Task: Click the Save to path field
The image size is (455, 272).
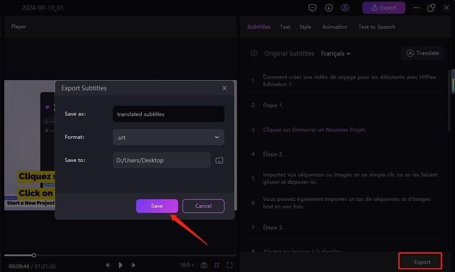Action: (162, 160)
